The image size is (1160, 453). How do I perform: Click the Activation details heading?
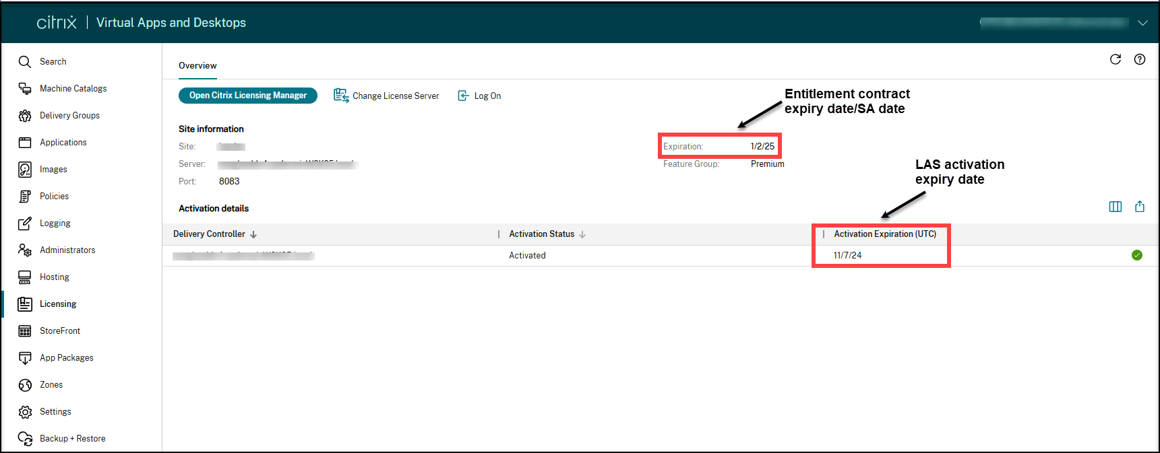[214, 209]
